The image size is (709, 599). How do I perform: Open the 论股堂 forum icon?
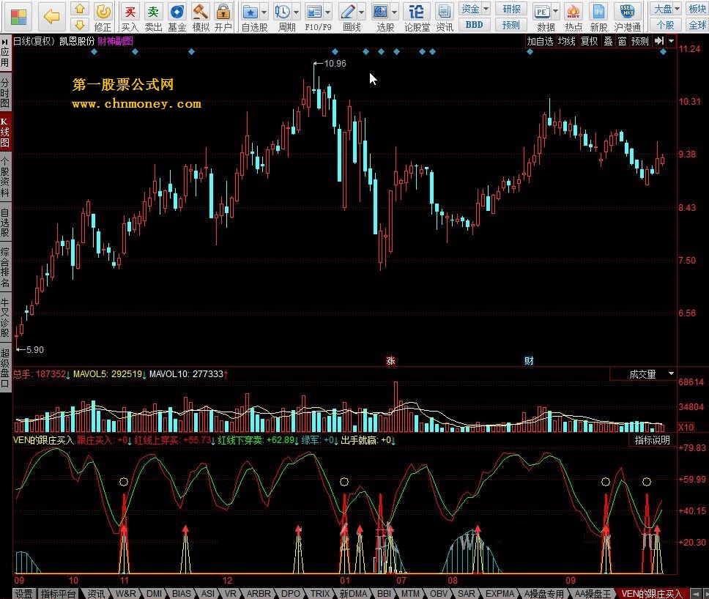click(417, 17)
